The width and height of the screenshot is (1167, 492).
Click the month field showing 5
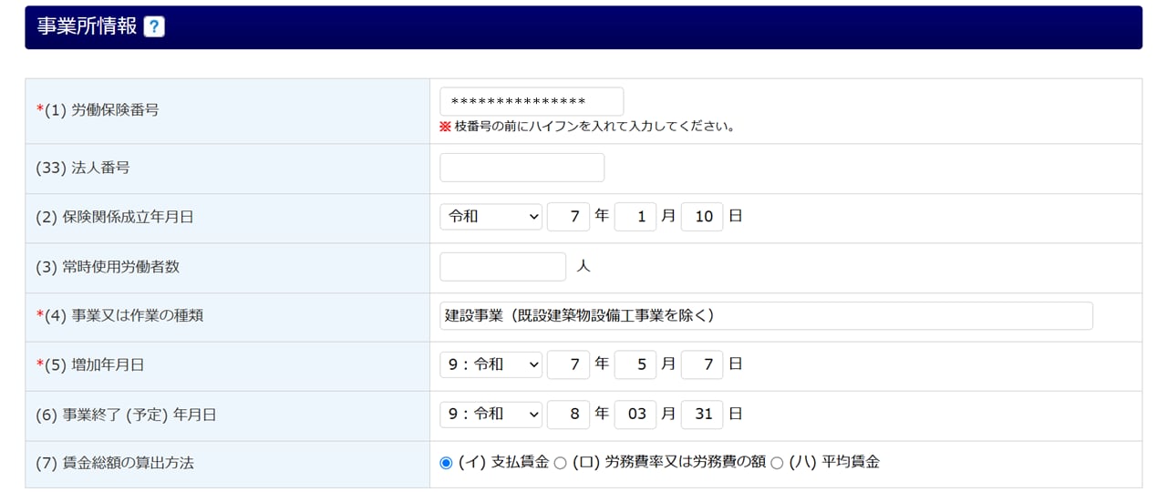coord(635,364)
